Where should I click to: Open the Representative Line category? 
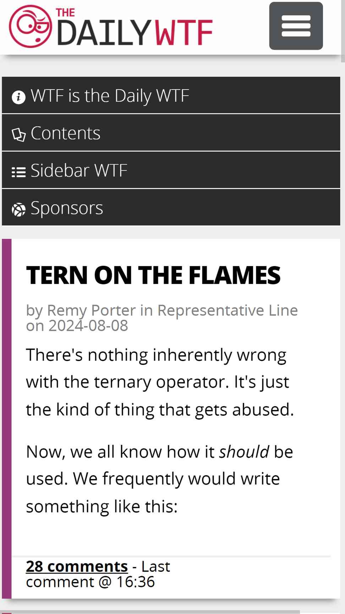pyautogui.click(x=228, y=310)
